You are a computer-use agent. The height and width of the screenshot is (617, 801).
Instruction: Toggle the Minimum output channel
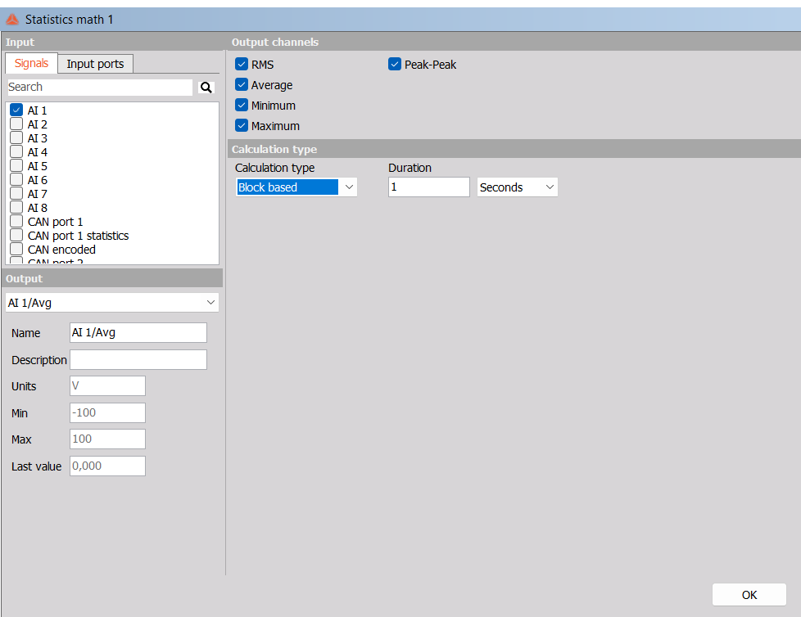click(242, 105)
